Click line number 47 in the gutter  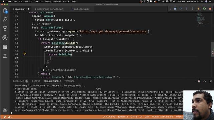coord(16,58)
